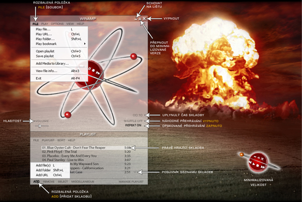Click the volume slider handle
This screenshot has width=302, height=202.
pos(40,126)
